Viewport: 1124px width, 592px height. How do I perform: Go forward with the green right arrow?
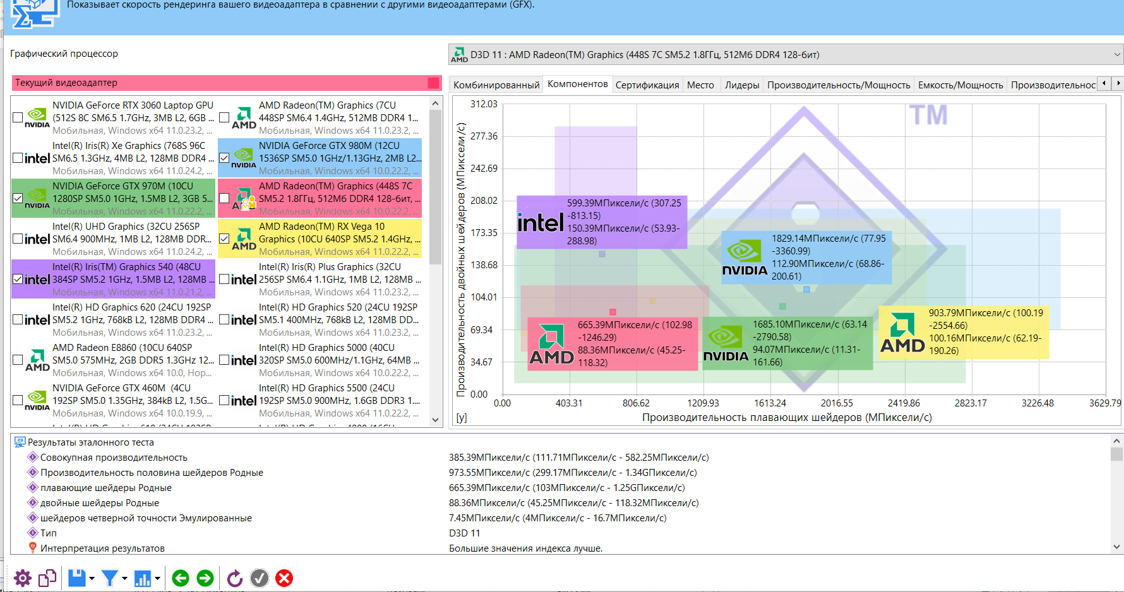tap(205, 578)
